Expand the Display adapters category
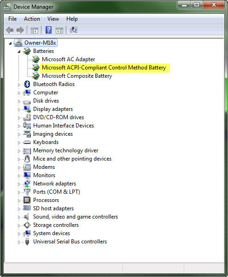This screenshot has width=228, height=277. click(19, 110)
